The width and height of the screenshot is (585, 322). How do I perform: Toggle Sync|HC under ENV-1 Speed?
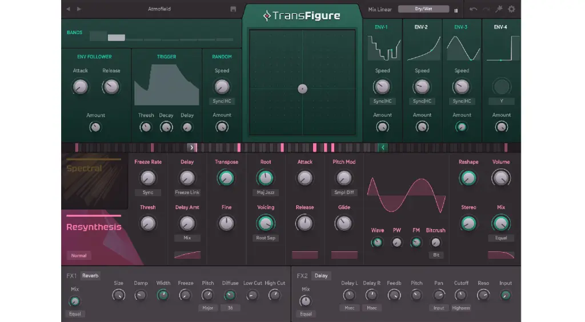tap(382, 101)
